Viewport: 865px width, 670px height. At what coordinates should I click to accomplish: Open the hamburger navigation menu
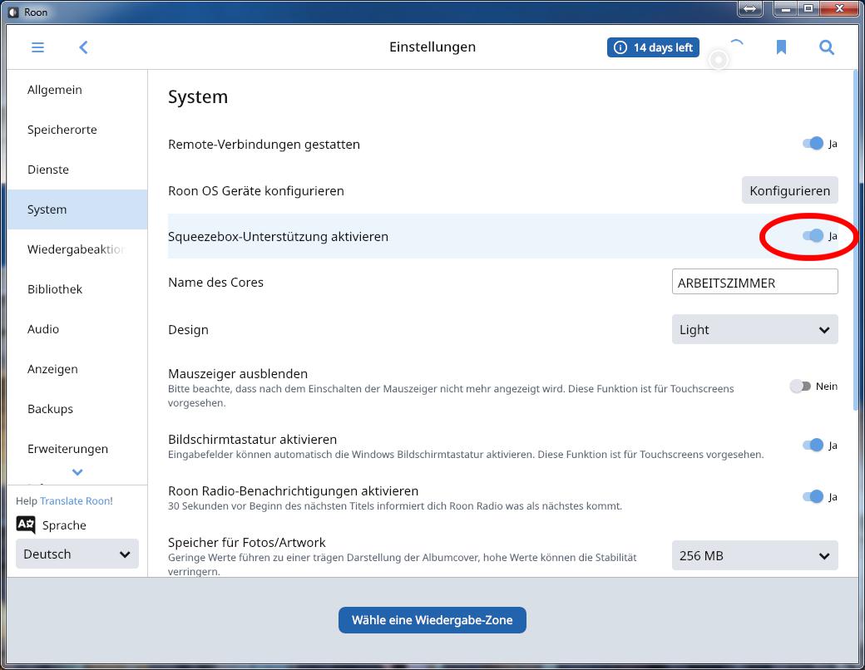37,47
